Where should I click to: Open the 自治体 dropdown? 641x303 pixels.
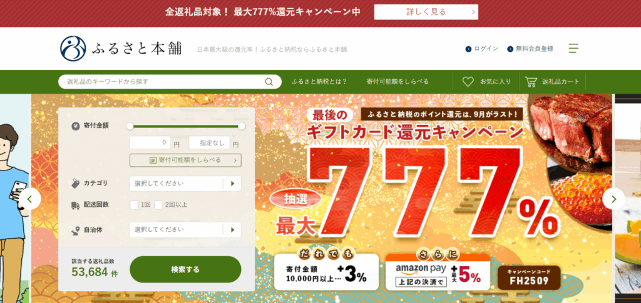[185, 230]
